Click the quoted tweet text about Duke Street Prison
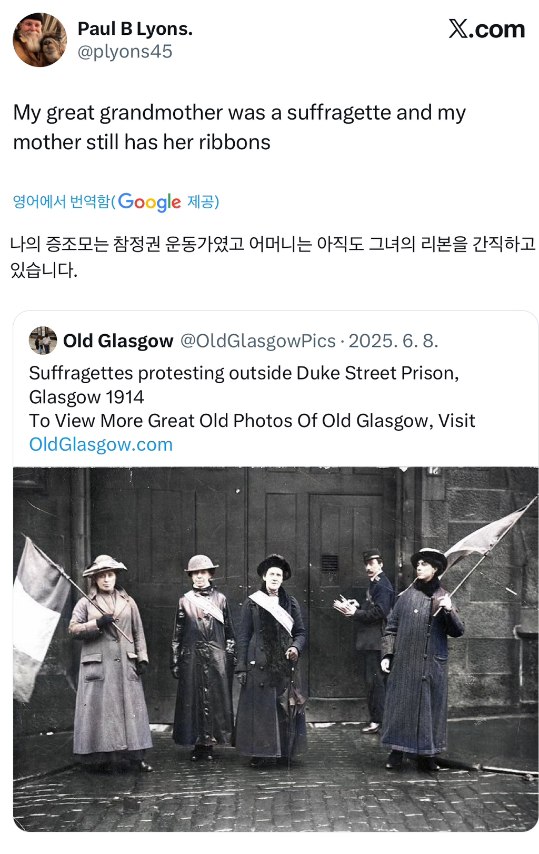 click(x=244, y=385)
